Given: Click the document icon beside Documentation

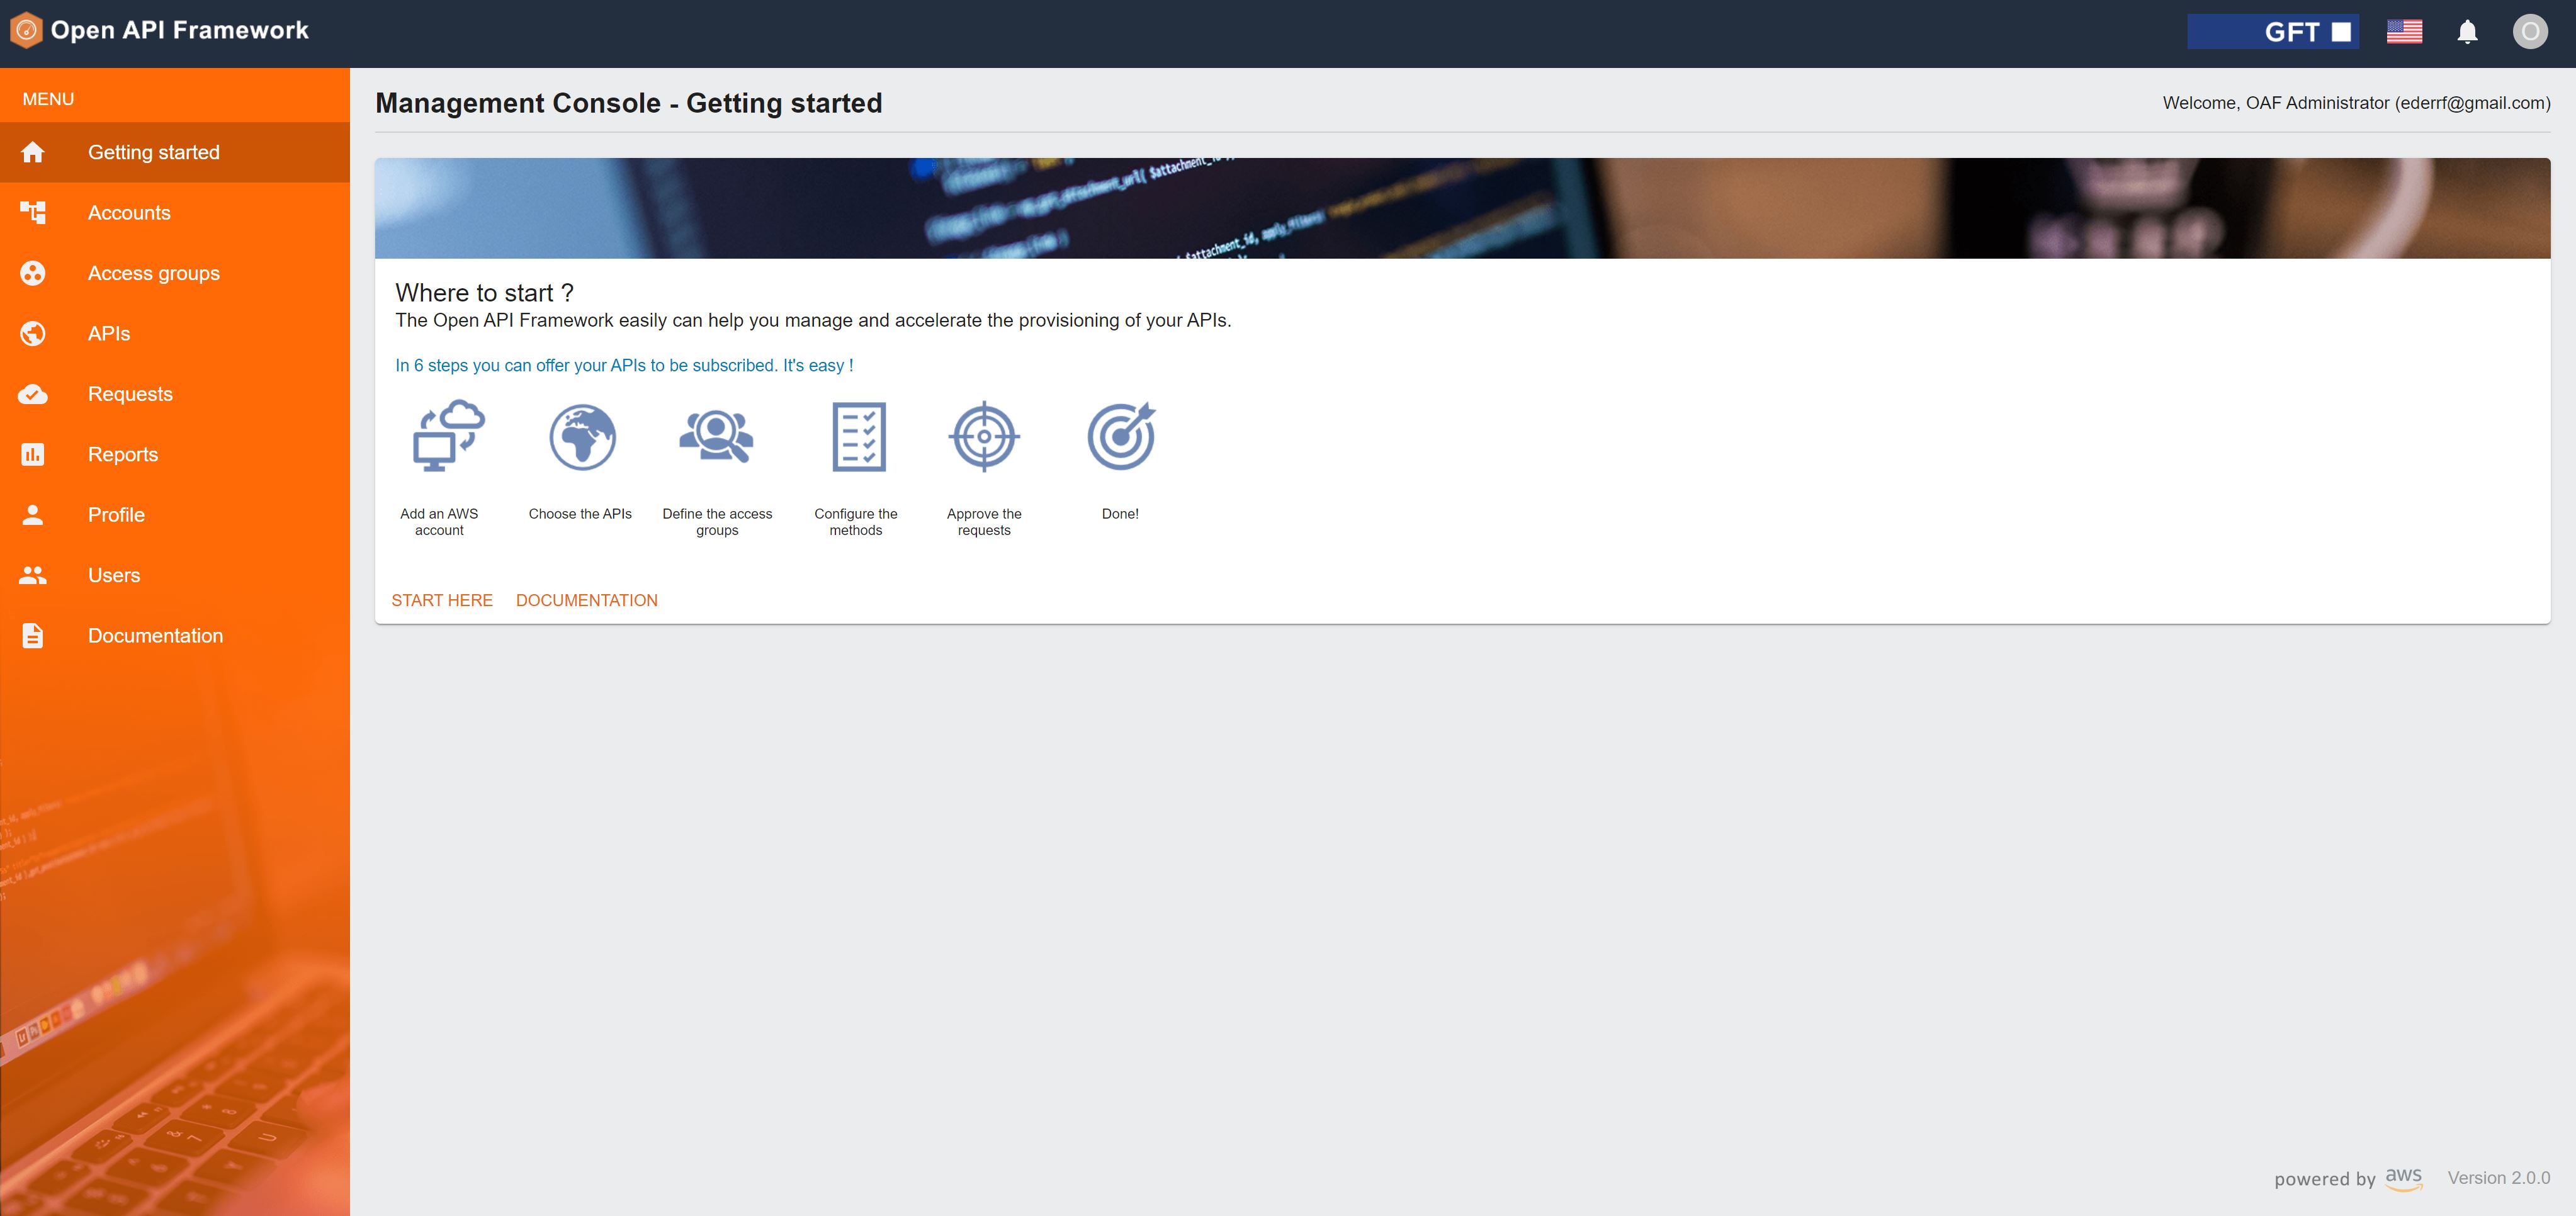Looking at the screenshot, I should point(33,635).
